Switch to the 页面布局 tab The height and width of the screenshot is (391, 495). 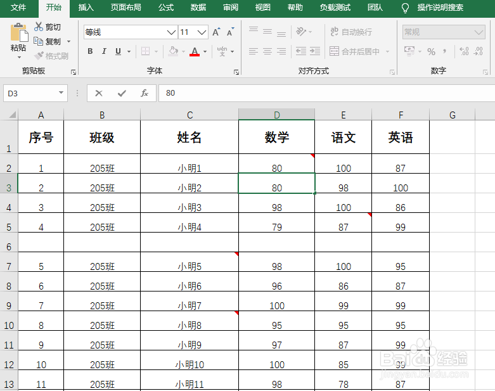125,8
